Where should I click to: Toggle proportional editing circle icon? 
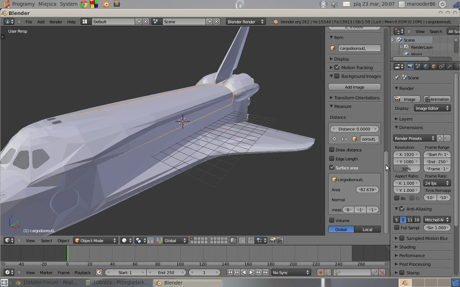tap(242, 241)
